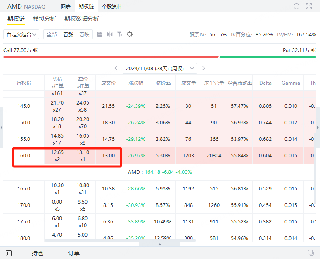Select the 145.0 strike price
The width and height of the screenshot is (320, 259).
(x=24, y=106)
